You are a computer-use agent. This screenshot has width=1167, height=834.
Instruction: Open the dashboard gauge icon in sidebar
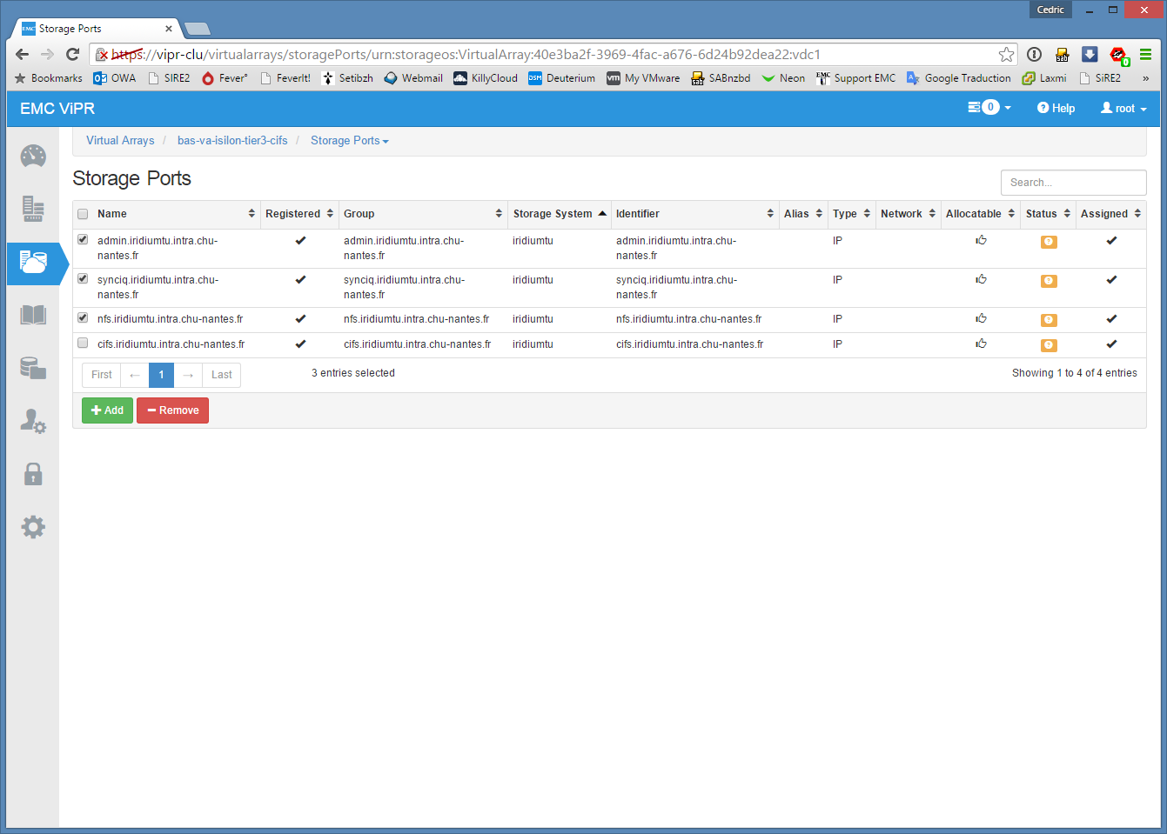(33, 157)
